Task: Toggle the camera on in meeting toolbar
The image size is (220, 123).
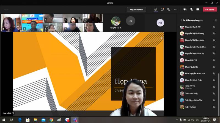Action: (x=185, y=9)
